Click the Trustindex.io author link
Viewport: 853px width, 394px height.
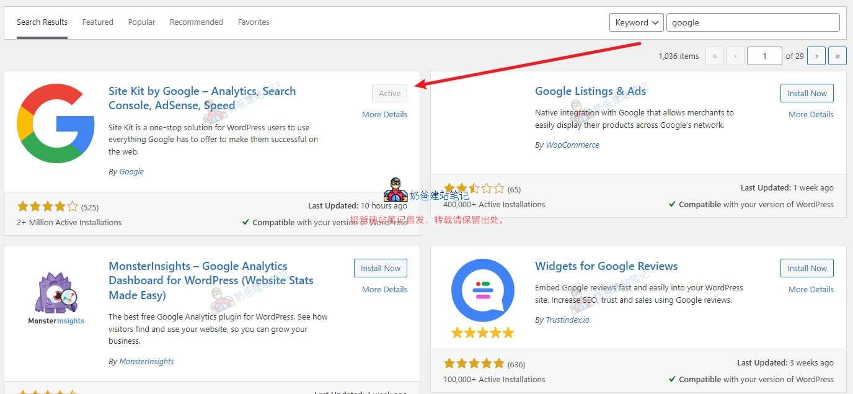[567, 320]
